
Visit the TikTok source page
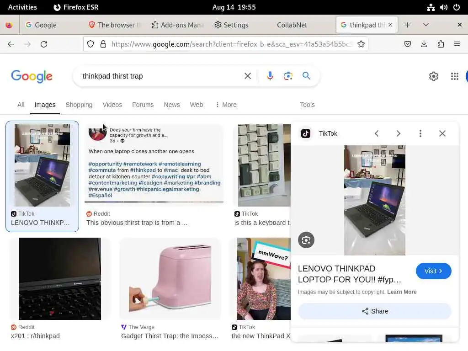pos(433,271)
